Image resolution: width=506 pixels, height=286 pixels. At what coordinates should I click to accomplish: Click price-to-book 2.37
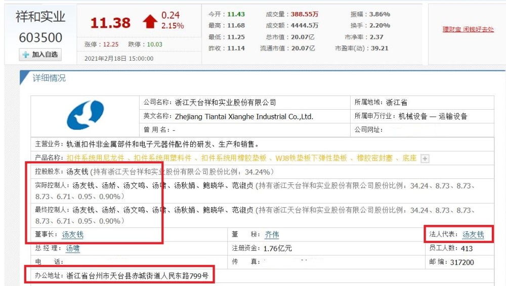coord(376,37)
